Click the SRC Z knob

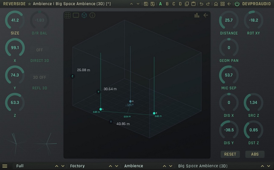(254, 102)
